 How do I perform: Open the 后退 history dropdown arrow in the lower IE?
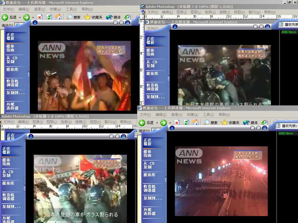point(157,123)
